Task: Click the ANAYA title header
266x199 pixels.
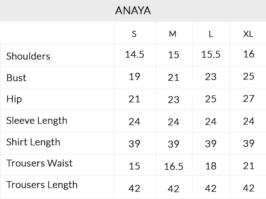Action: [x=133, y=10]
